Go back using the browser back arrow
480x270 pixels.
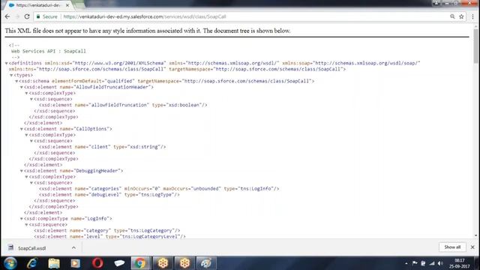click(x=7, y=16)
